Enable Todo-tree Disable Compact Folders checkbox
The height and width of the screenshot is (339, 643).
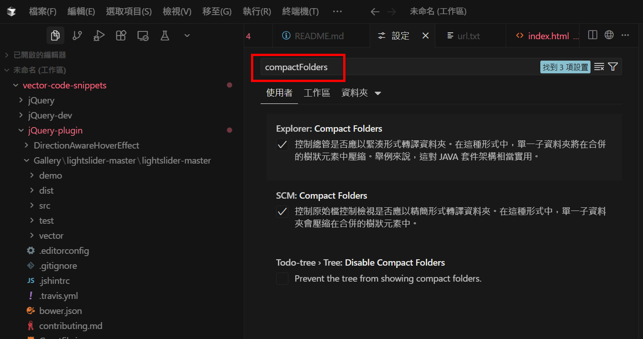point(282,278)
